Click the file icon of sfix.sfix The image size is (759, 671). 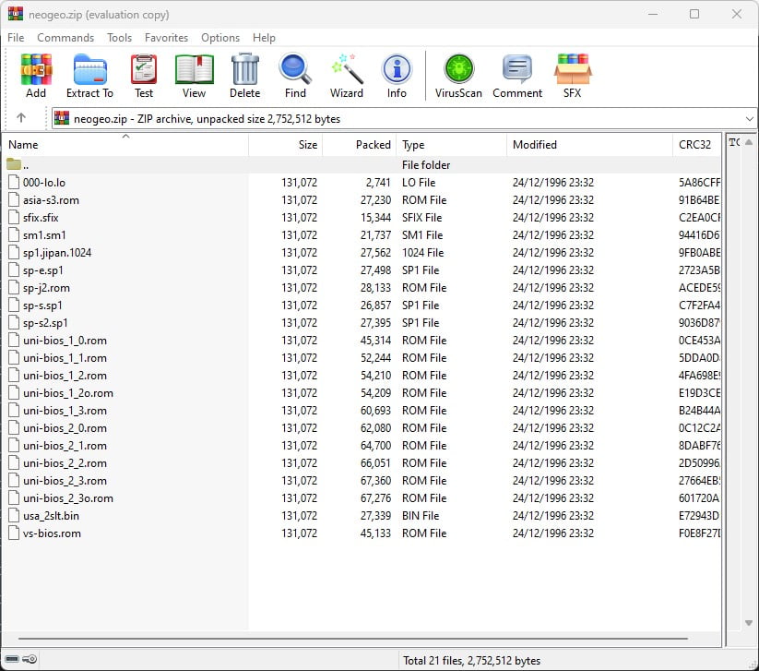click(x=14, y=218)
